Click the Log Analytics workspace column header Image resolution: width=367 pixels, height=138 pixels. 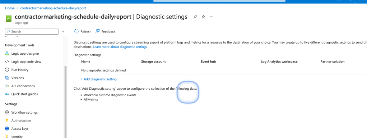[x=279, y=62]
